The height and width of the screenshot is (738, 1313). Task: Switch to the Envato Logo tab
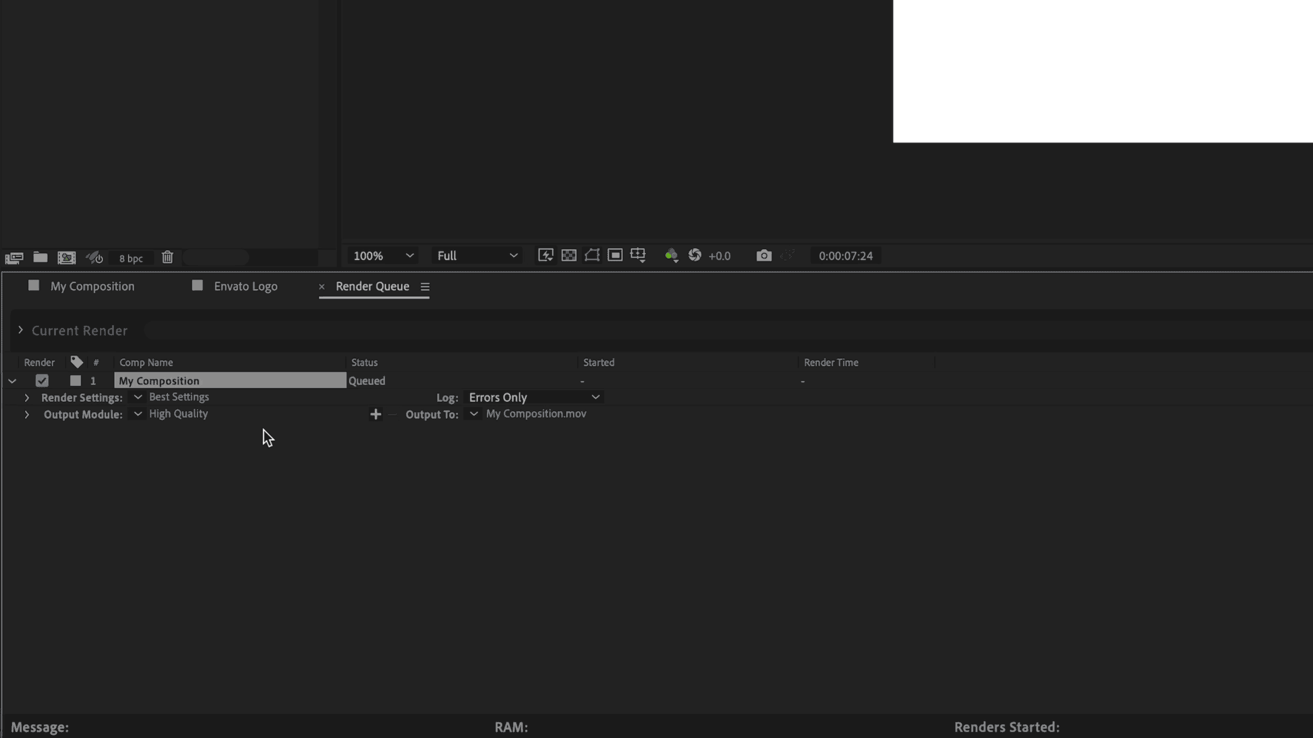[x=245, y=286]
